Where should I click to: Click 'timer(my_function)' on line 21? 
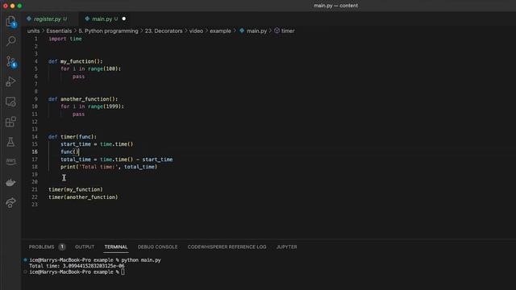pos(76,189)
